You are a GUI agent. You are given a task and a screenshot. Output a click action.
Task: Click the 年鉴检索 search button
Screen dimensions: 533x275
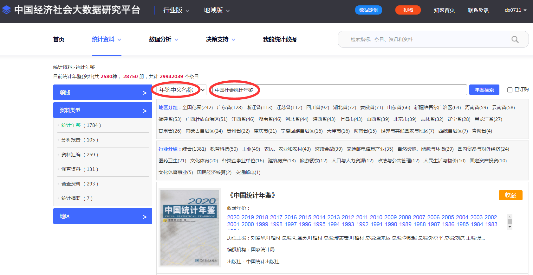tap(484, 90)
